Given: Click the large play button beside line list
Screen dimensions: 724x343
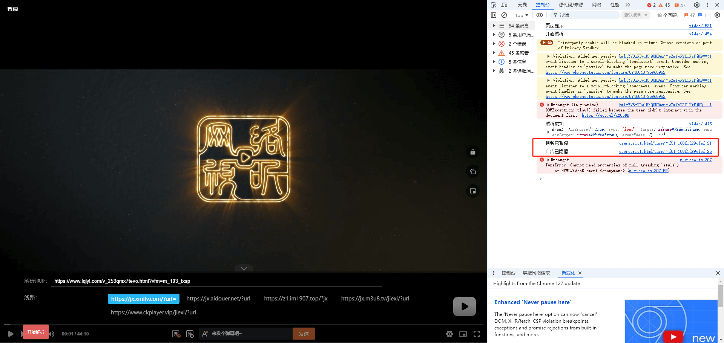Looking at the screenshot, I should (465, 306).
